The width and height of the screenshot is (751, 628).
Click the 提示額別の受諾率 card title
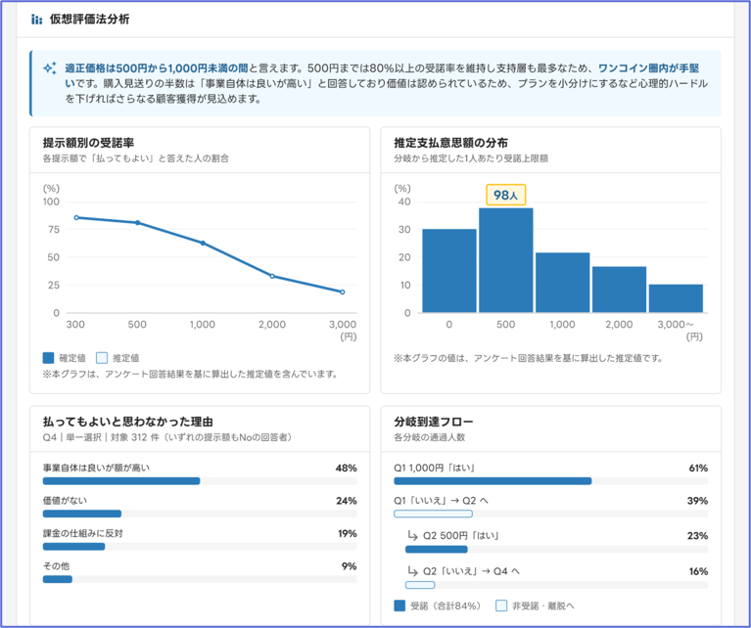click(x=88, y=143)
